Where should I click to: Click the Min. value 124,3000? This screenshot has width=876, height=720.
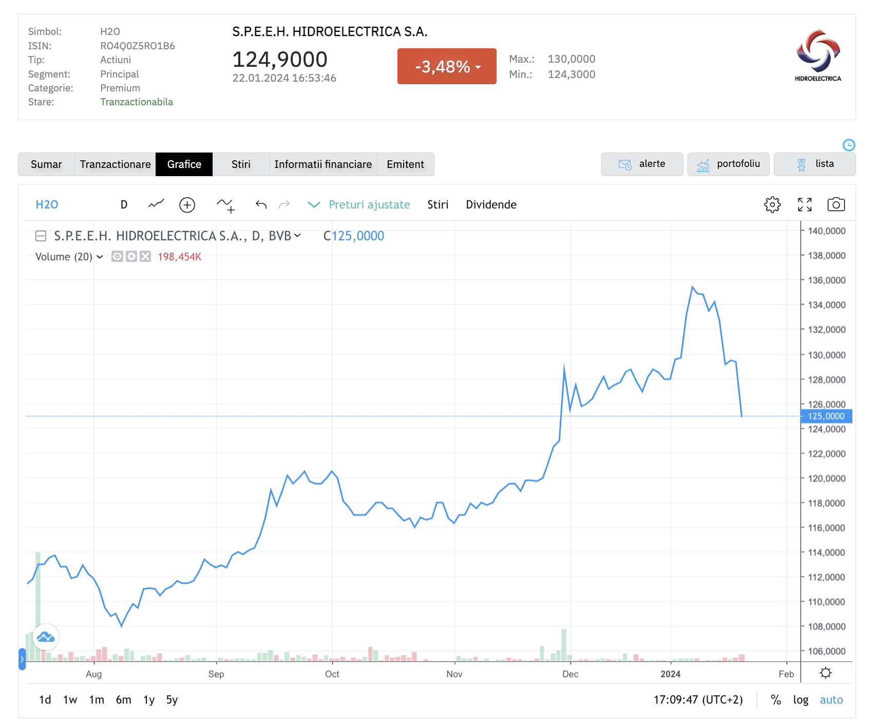click(572, 74)
